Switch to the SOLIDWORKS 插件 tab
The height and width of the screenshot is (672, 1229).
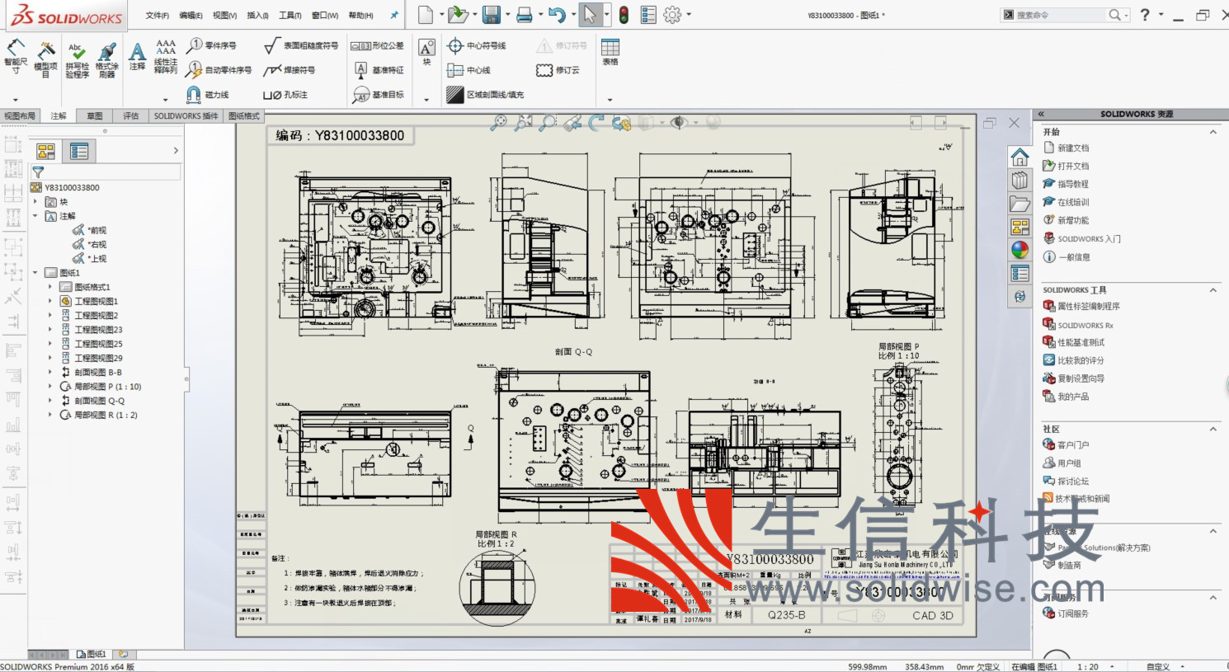tap(186, 116)
